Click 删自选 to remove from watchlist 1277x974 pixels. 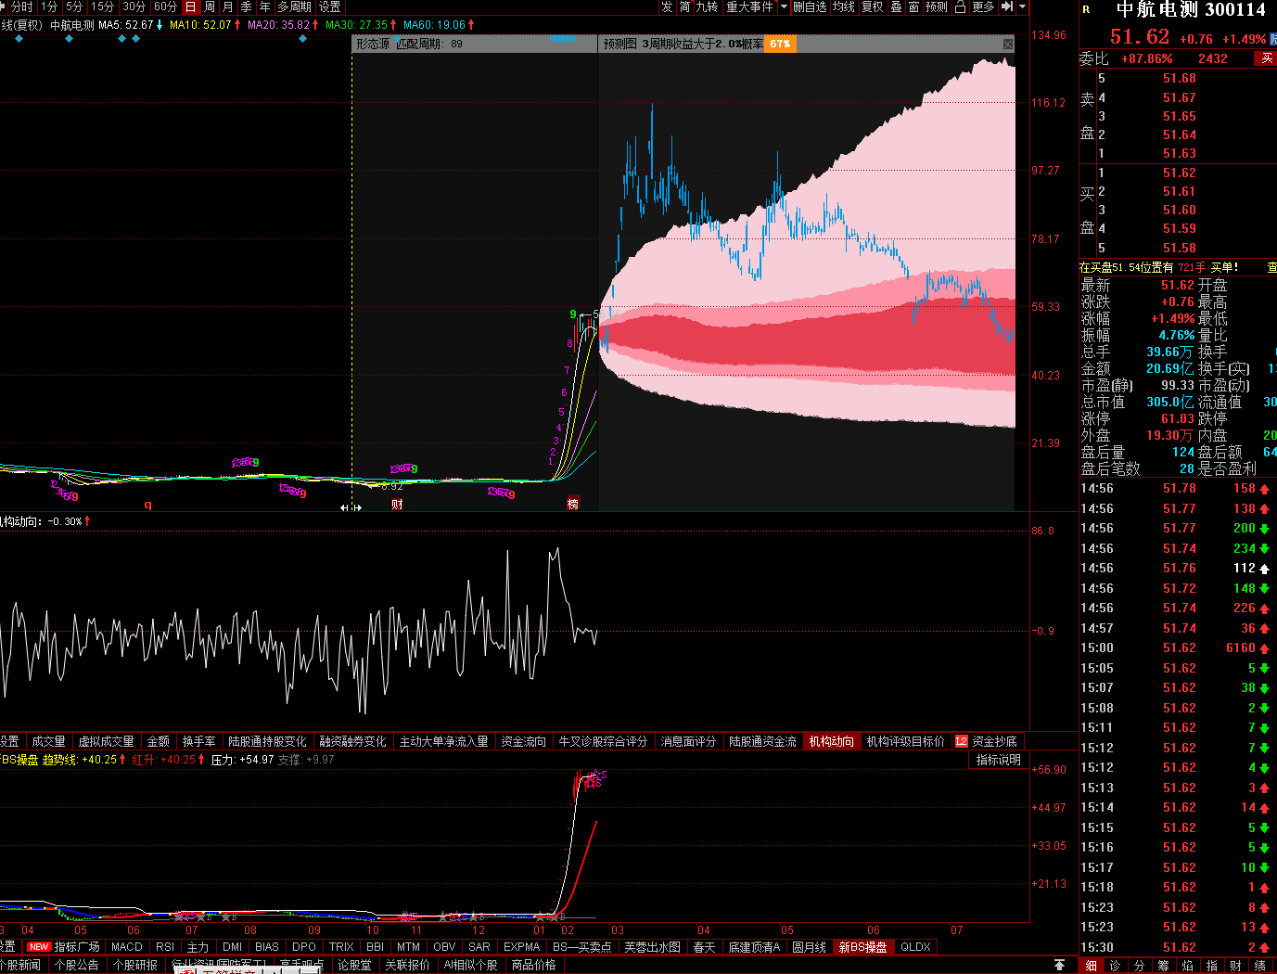[x=810, y=6]
